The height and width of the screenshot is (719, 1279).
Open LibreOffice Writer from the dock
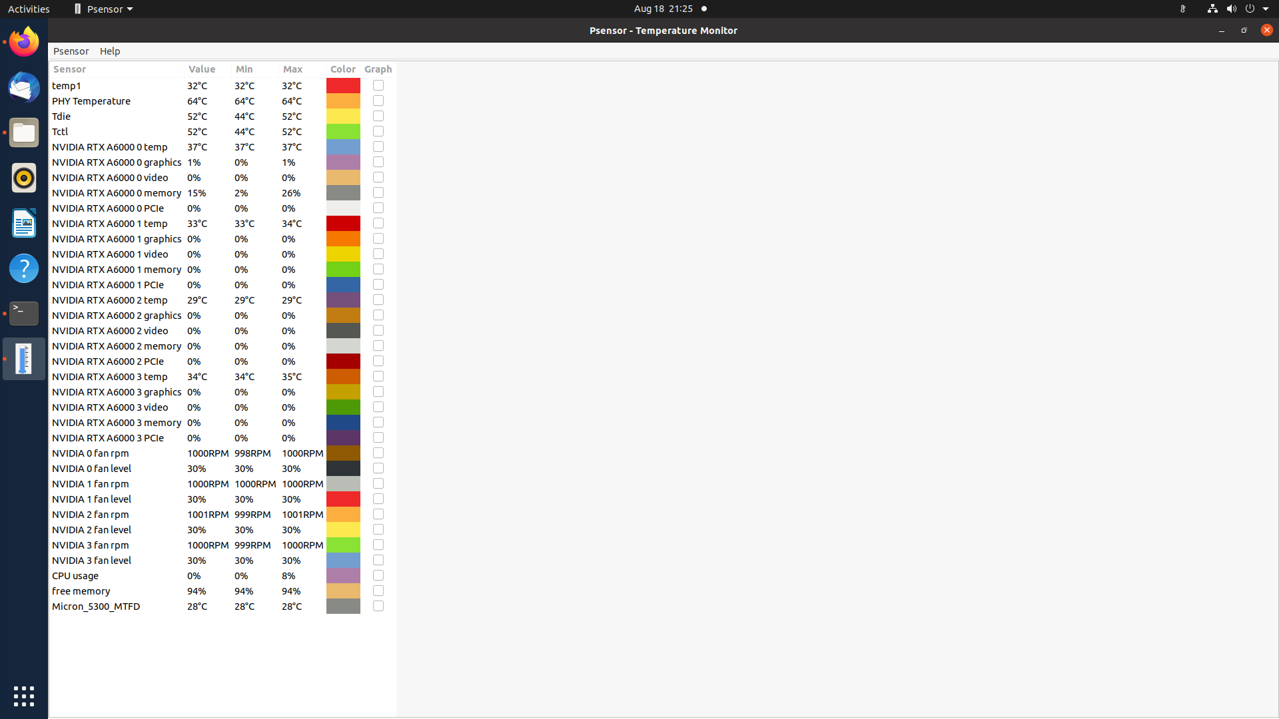(24, 223)
